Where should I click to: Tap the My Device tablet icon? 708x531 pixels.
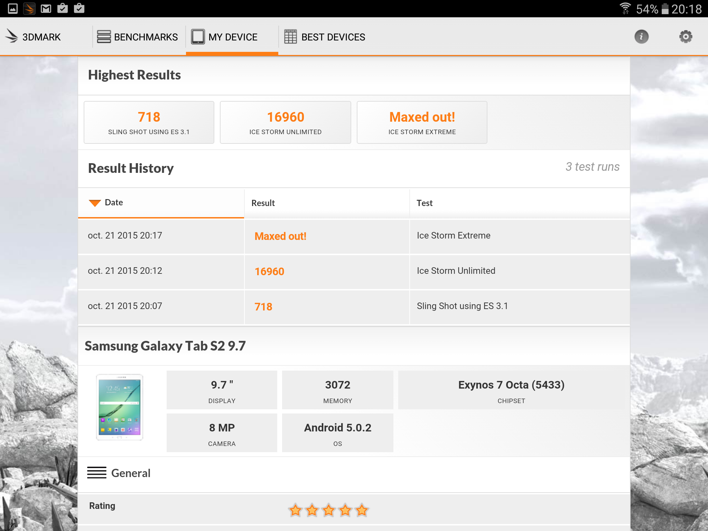pyautogui.click(x=198, y=37)
